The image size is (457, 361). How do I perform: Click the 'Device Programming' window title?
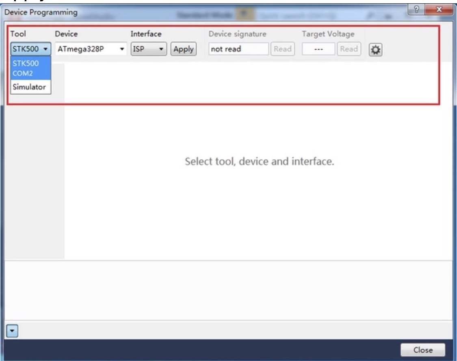pos(41,12)
